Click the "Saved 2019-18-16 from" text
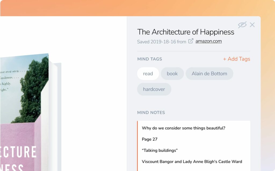This screenshot has height=171, width=275. 161,42
